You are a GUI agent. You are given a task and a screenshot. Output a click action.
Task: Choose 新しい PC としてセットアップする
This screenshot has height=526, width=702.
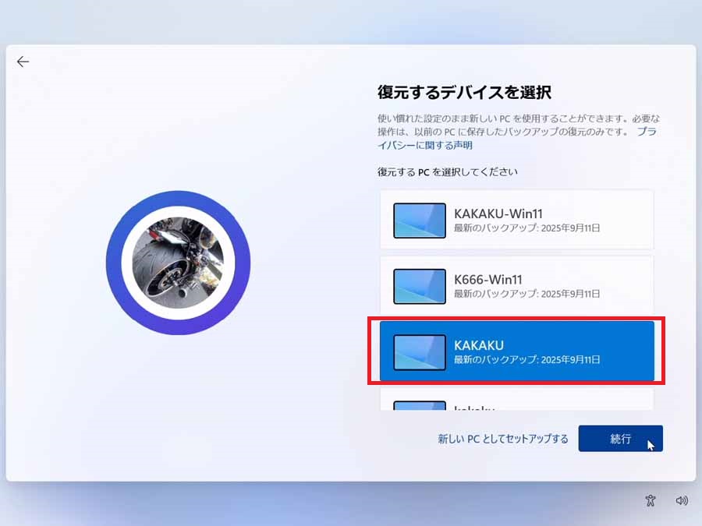pos(503,439)
